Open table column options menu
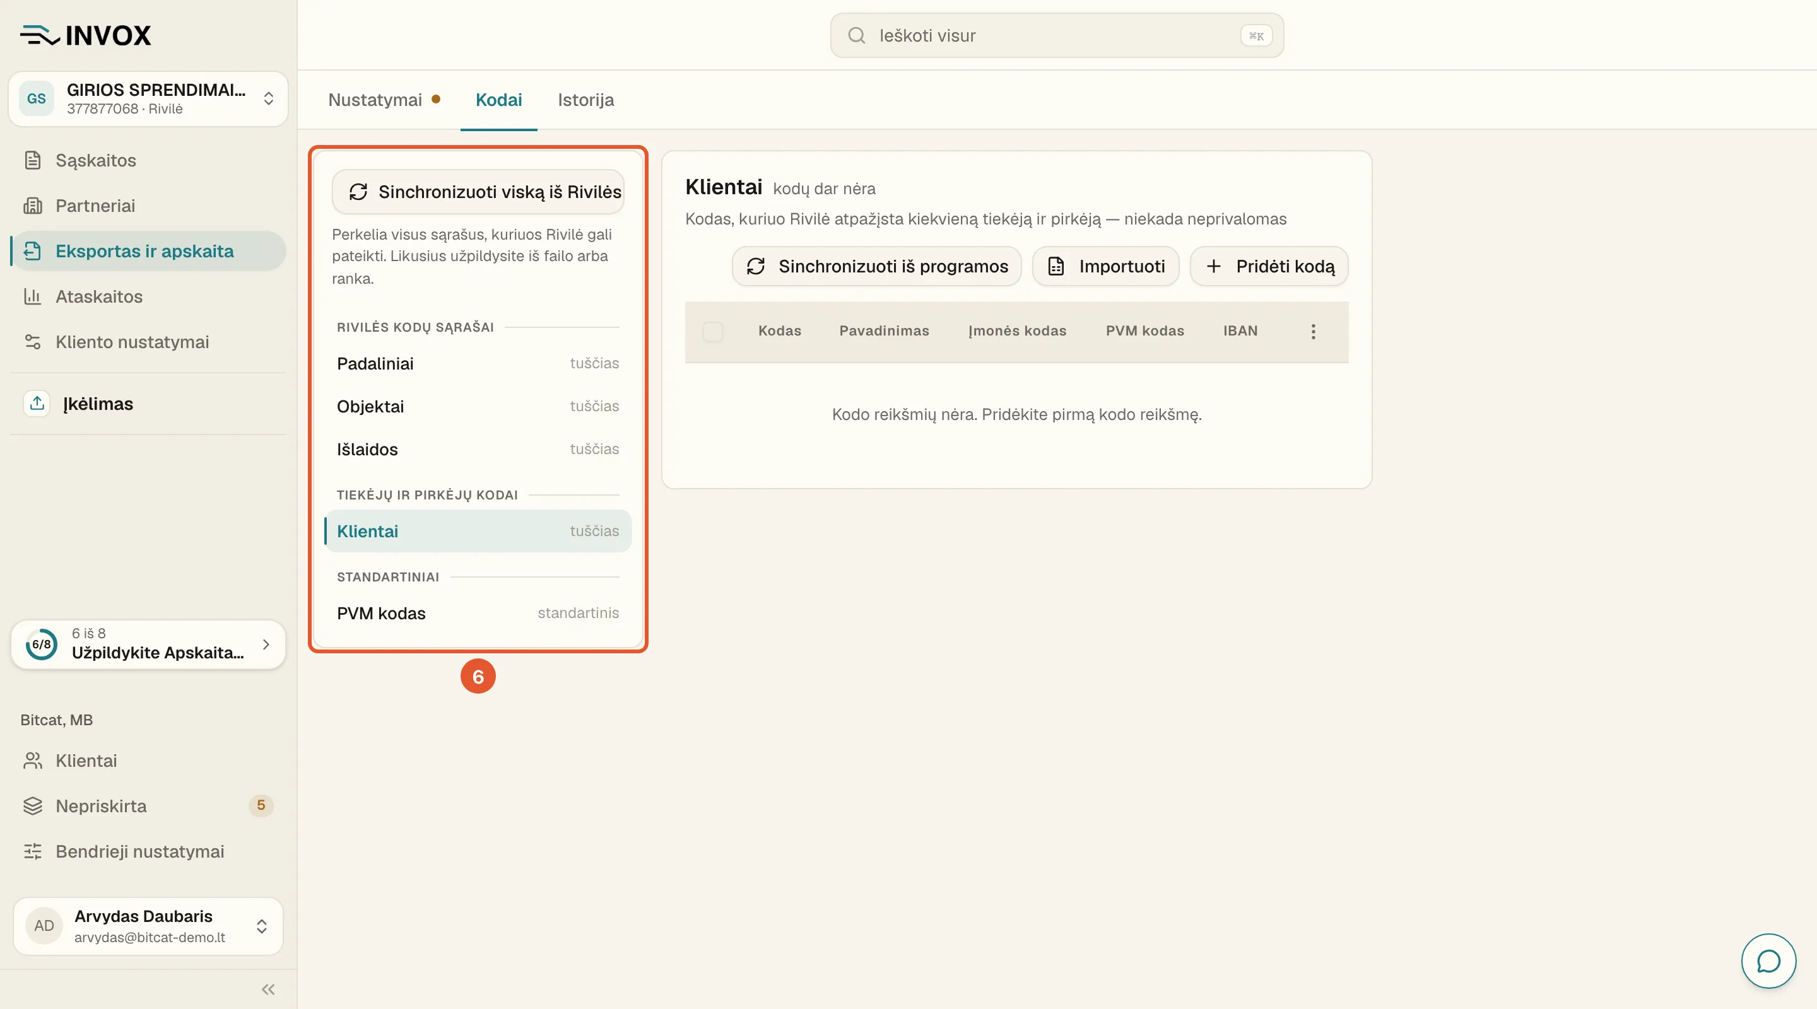The height and width of the screenshot is (1009, 1817). tap(1313, 332)
